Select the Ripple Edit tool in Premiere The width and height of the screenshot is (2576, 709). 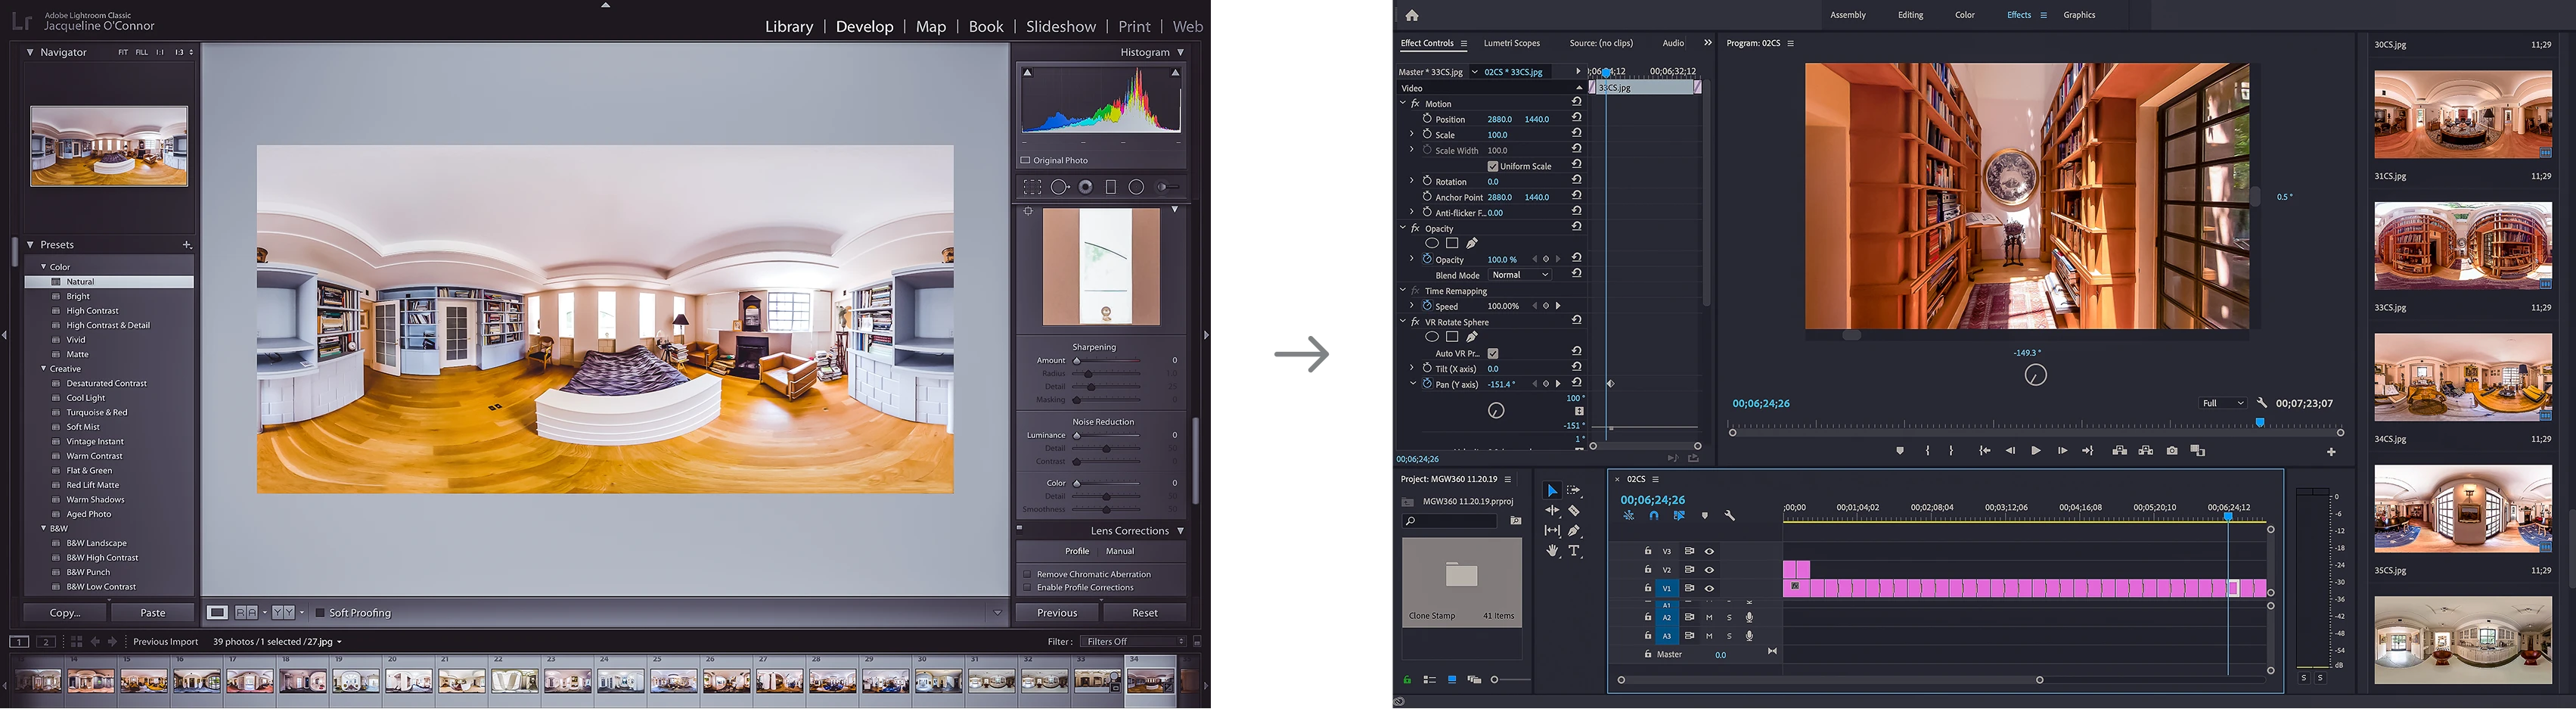(x=1552, y=511)
